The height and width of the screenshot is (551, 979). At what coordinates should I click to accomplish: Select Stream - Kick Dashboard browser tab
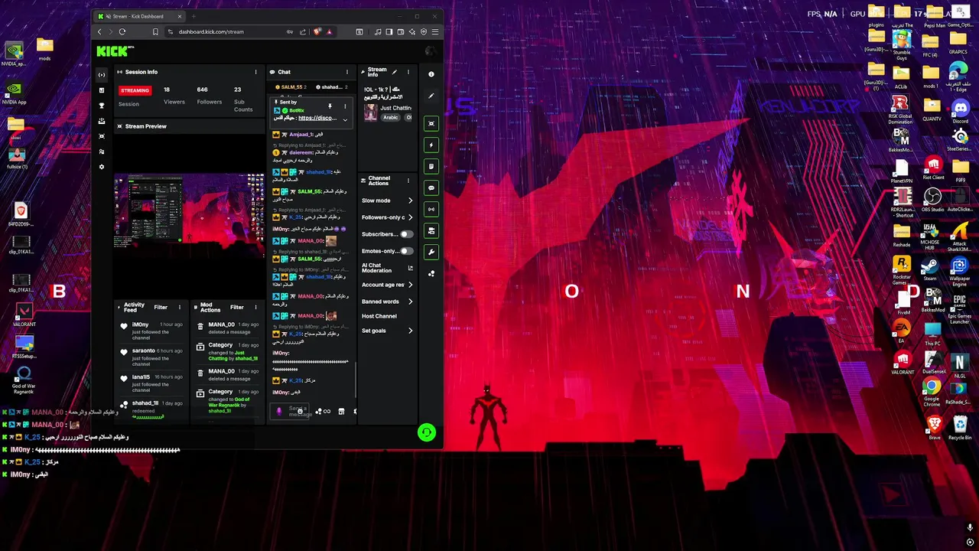click(139, 16)
